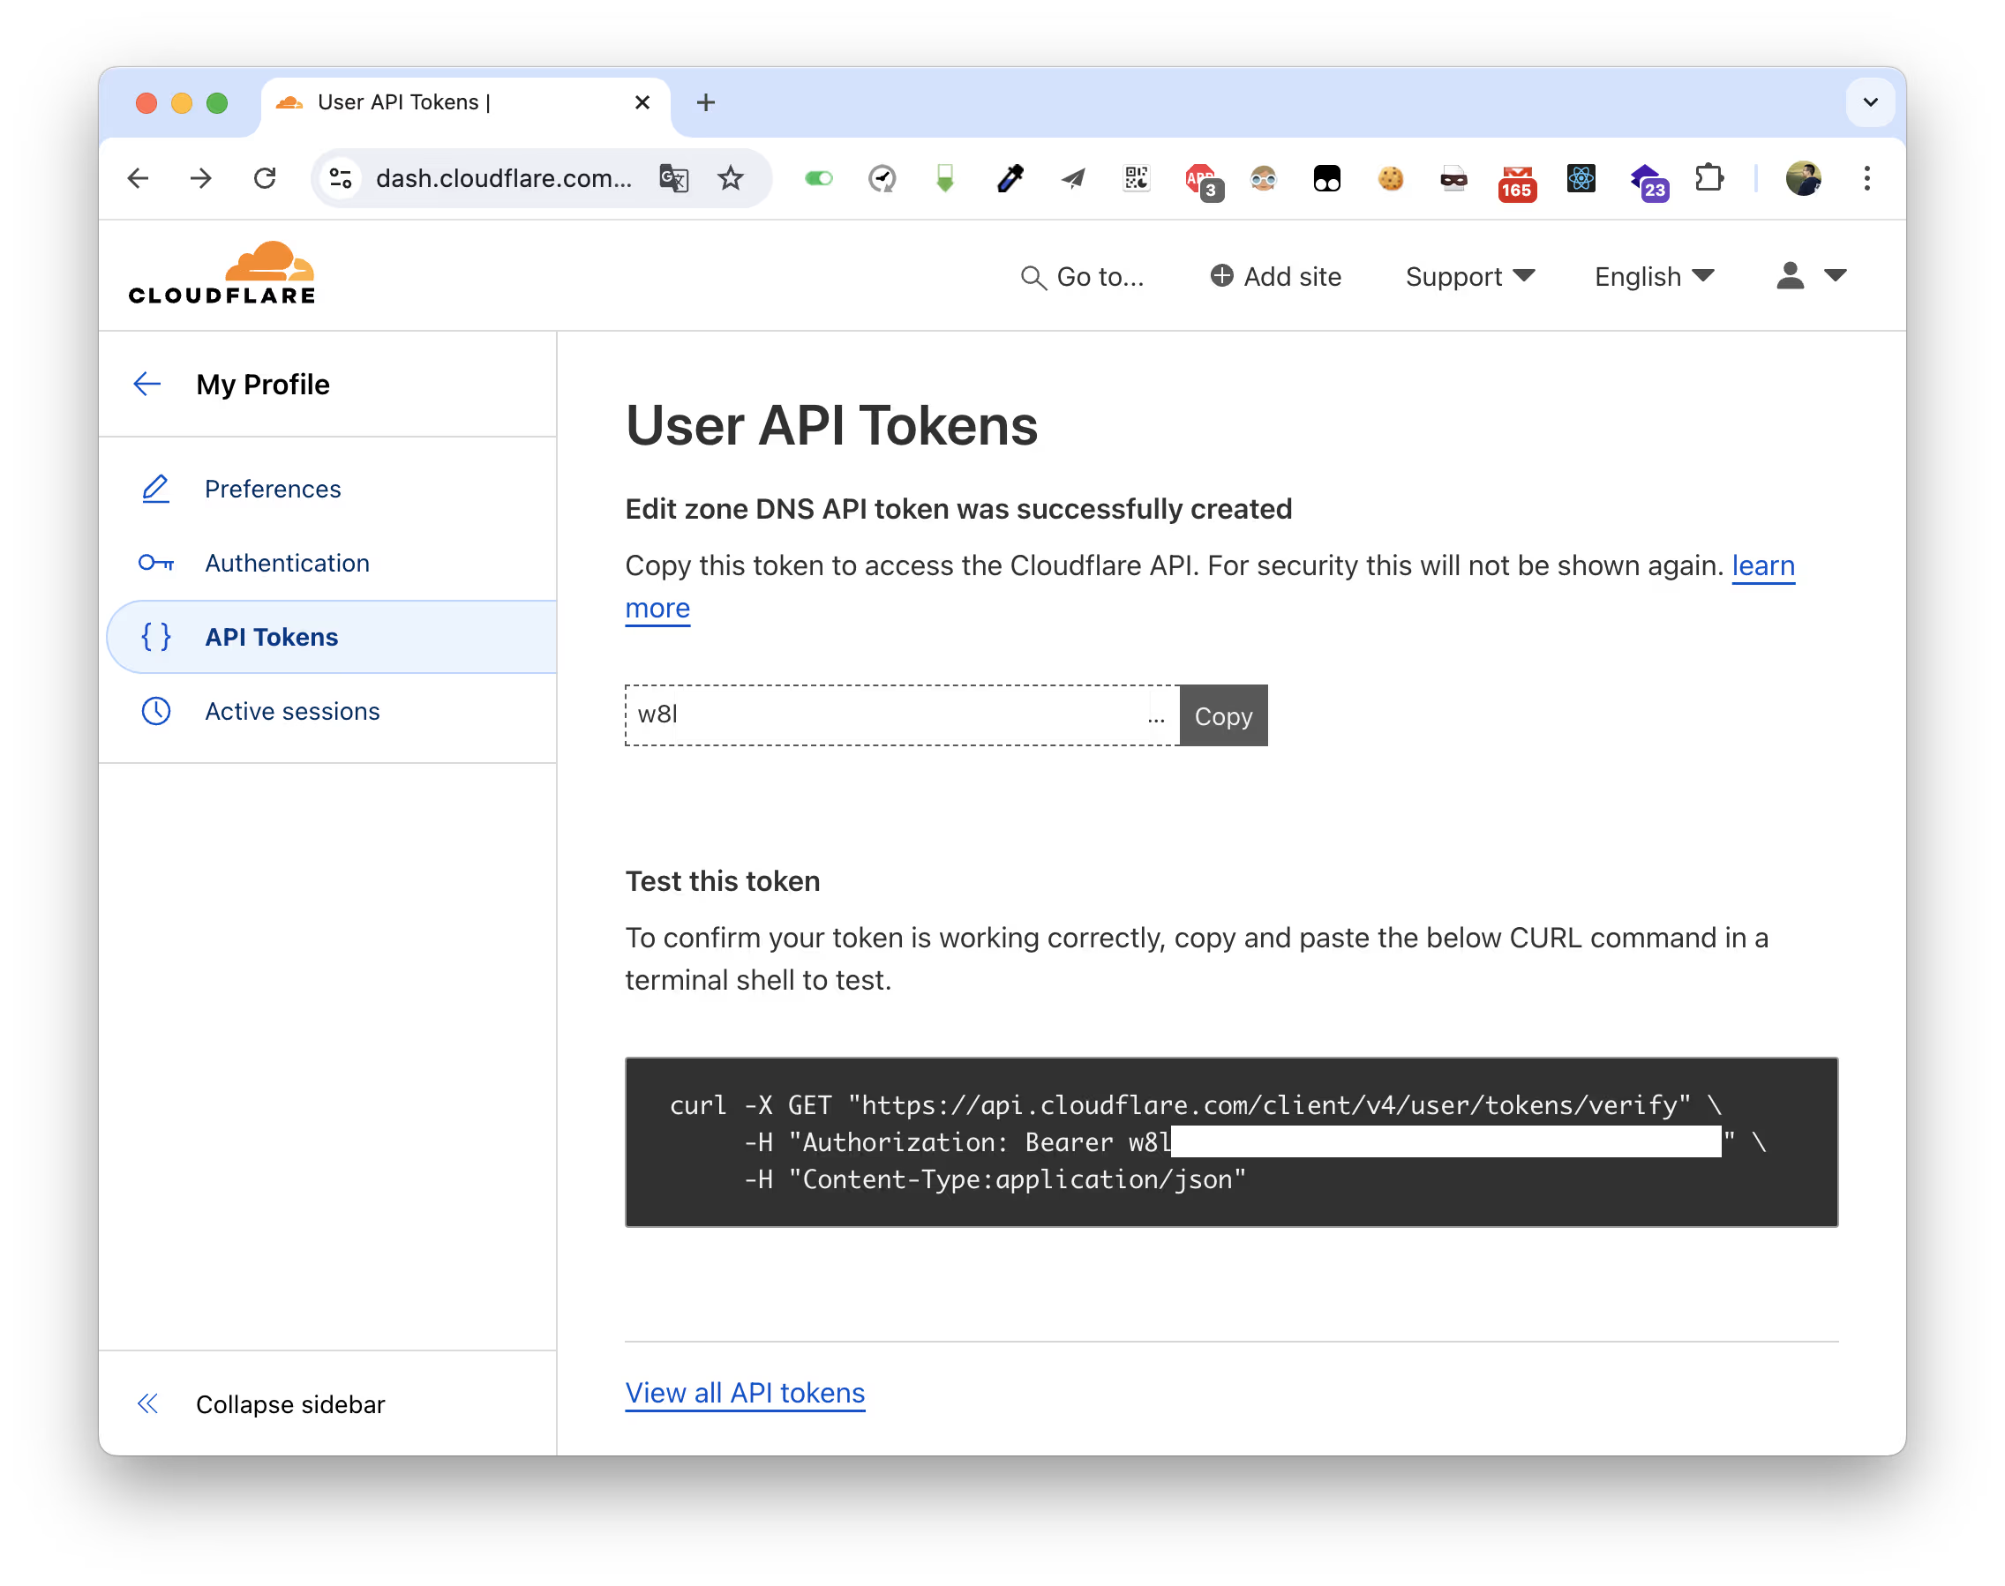This screenshot has width=2005, height=1586.
Task: Select the color picker eyedropper extension
Action: pos(1010,177)
